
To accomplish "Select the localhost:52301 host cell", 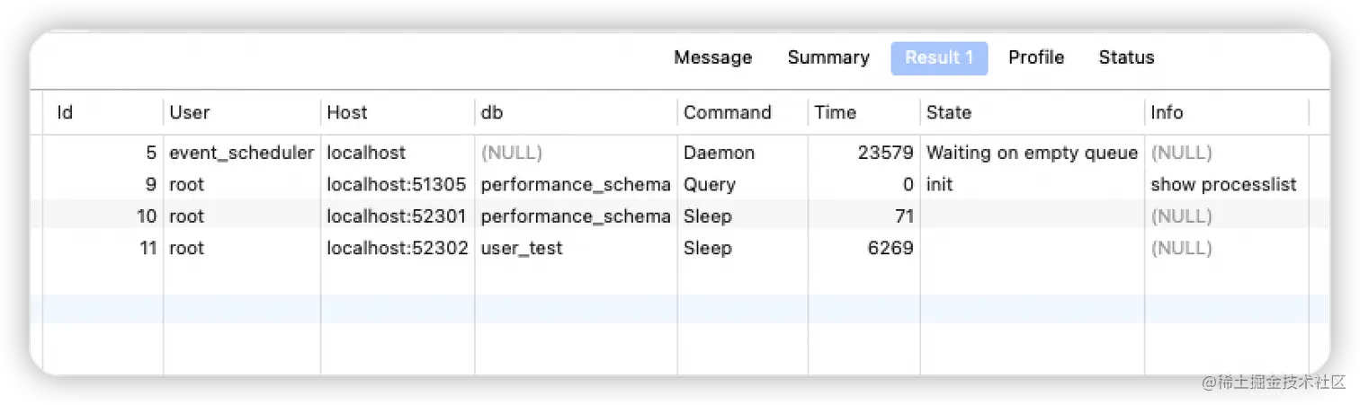I will click(x=398, y=216).
